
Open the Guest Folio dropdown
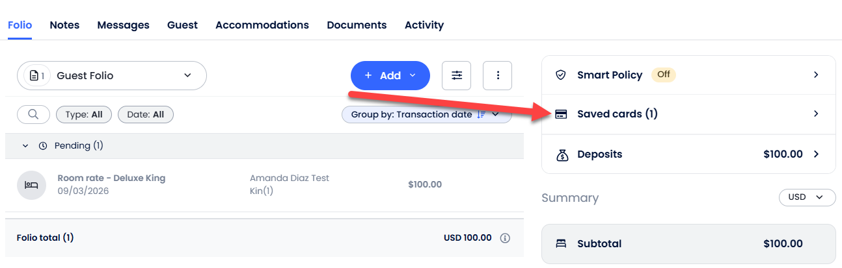pyautogui.click(x=111, y=75)
